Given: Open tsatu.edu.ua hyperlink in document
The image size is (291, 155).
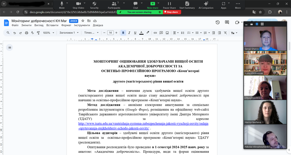Looking at the screenshot, I should [143, 126].
